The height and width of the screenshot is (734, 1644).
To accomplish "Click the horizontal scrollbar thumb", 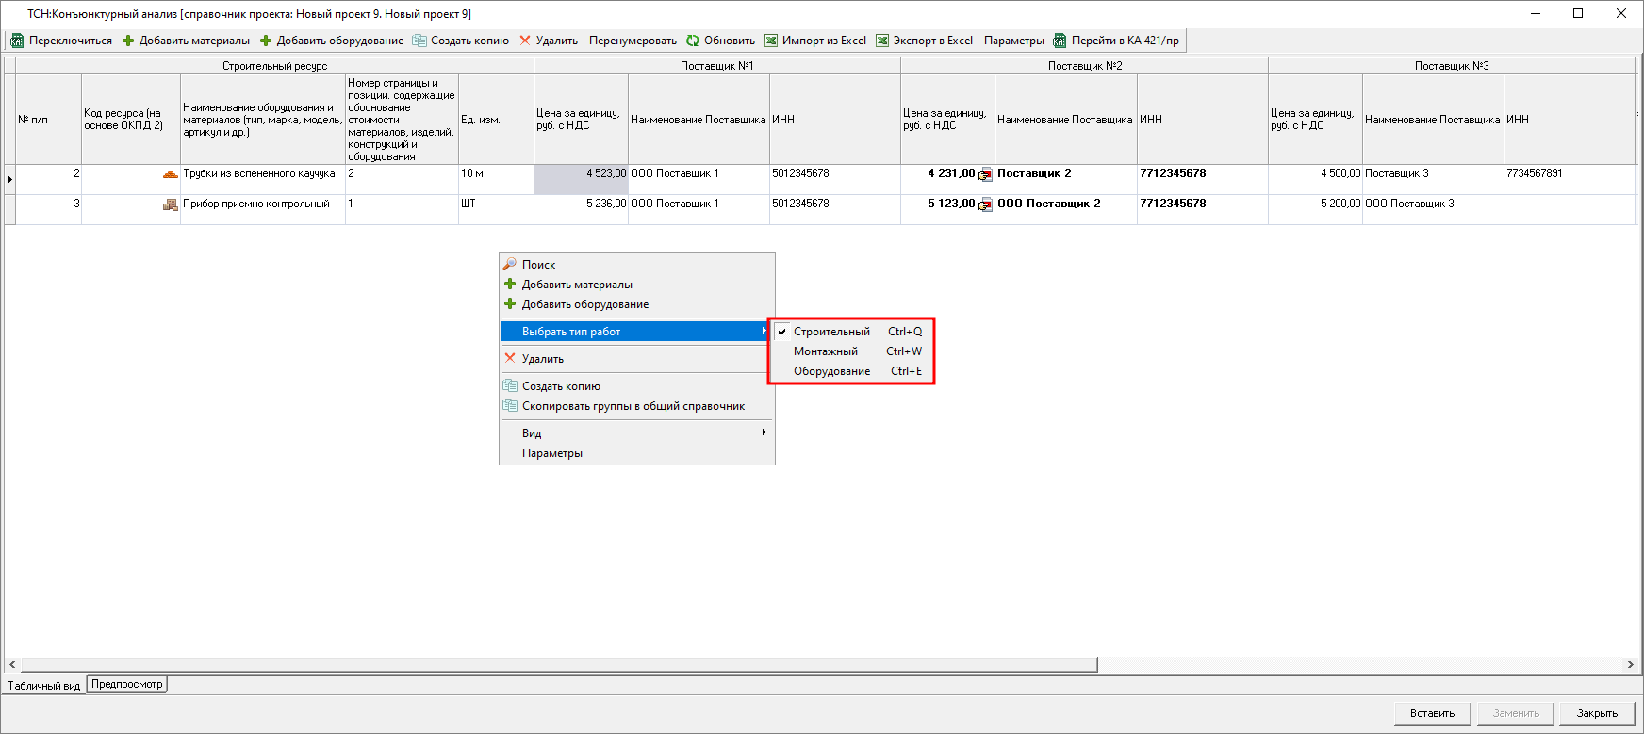I will click(x=559, y=664).
